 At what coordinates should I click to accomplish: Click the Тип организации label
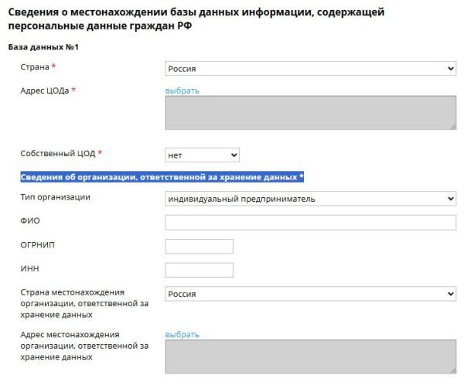click(x=56, y=197)
